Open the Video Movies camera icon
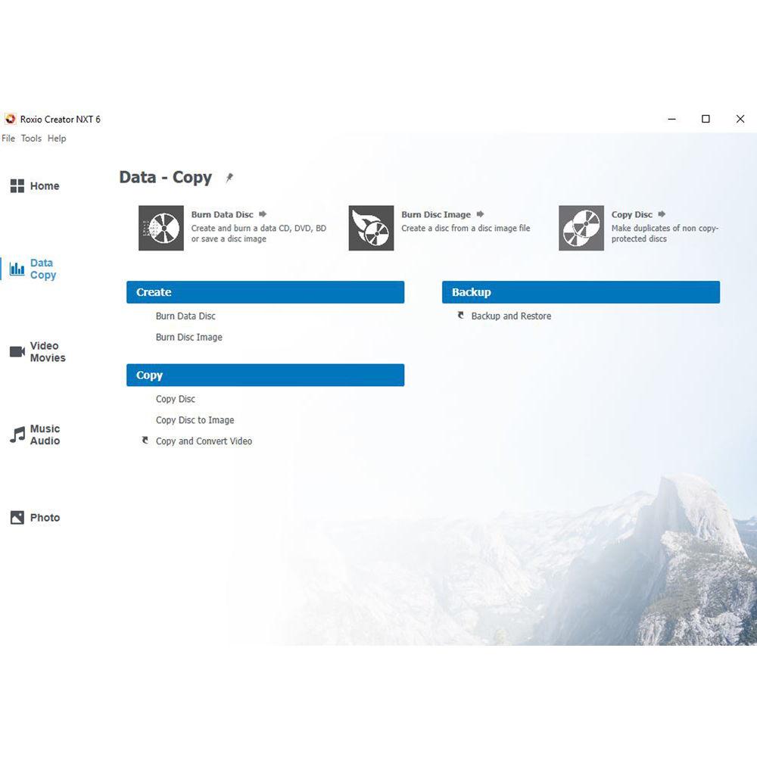Image resolution: width=757 pixels, height=757 pixels. (17, 350)
